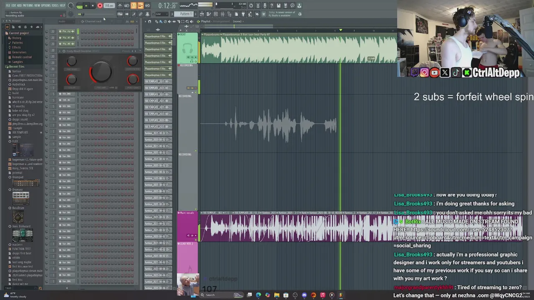Open the FILE menu in FL Studio
The height and width of the screenshot is (300, 534).
tap(8, 5)
